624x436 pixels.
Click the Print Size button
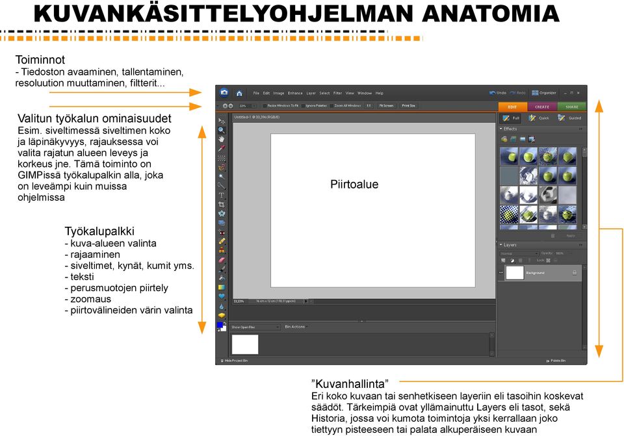click(x=408, y=106)
